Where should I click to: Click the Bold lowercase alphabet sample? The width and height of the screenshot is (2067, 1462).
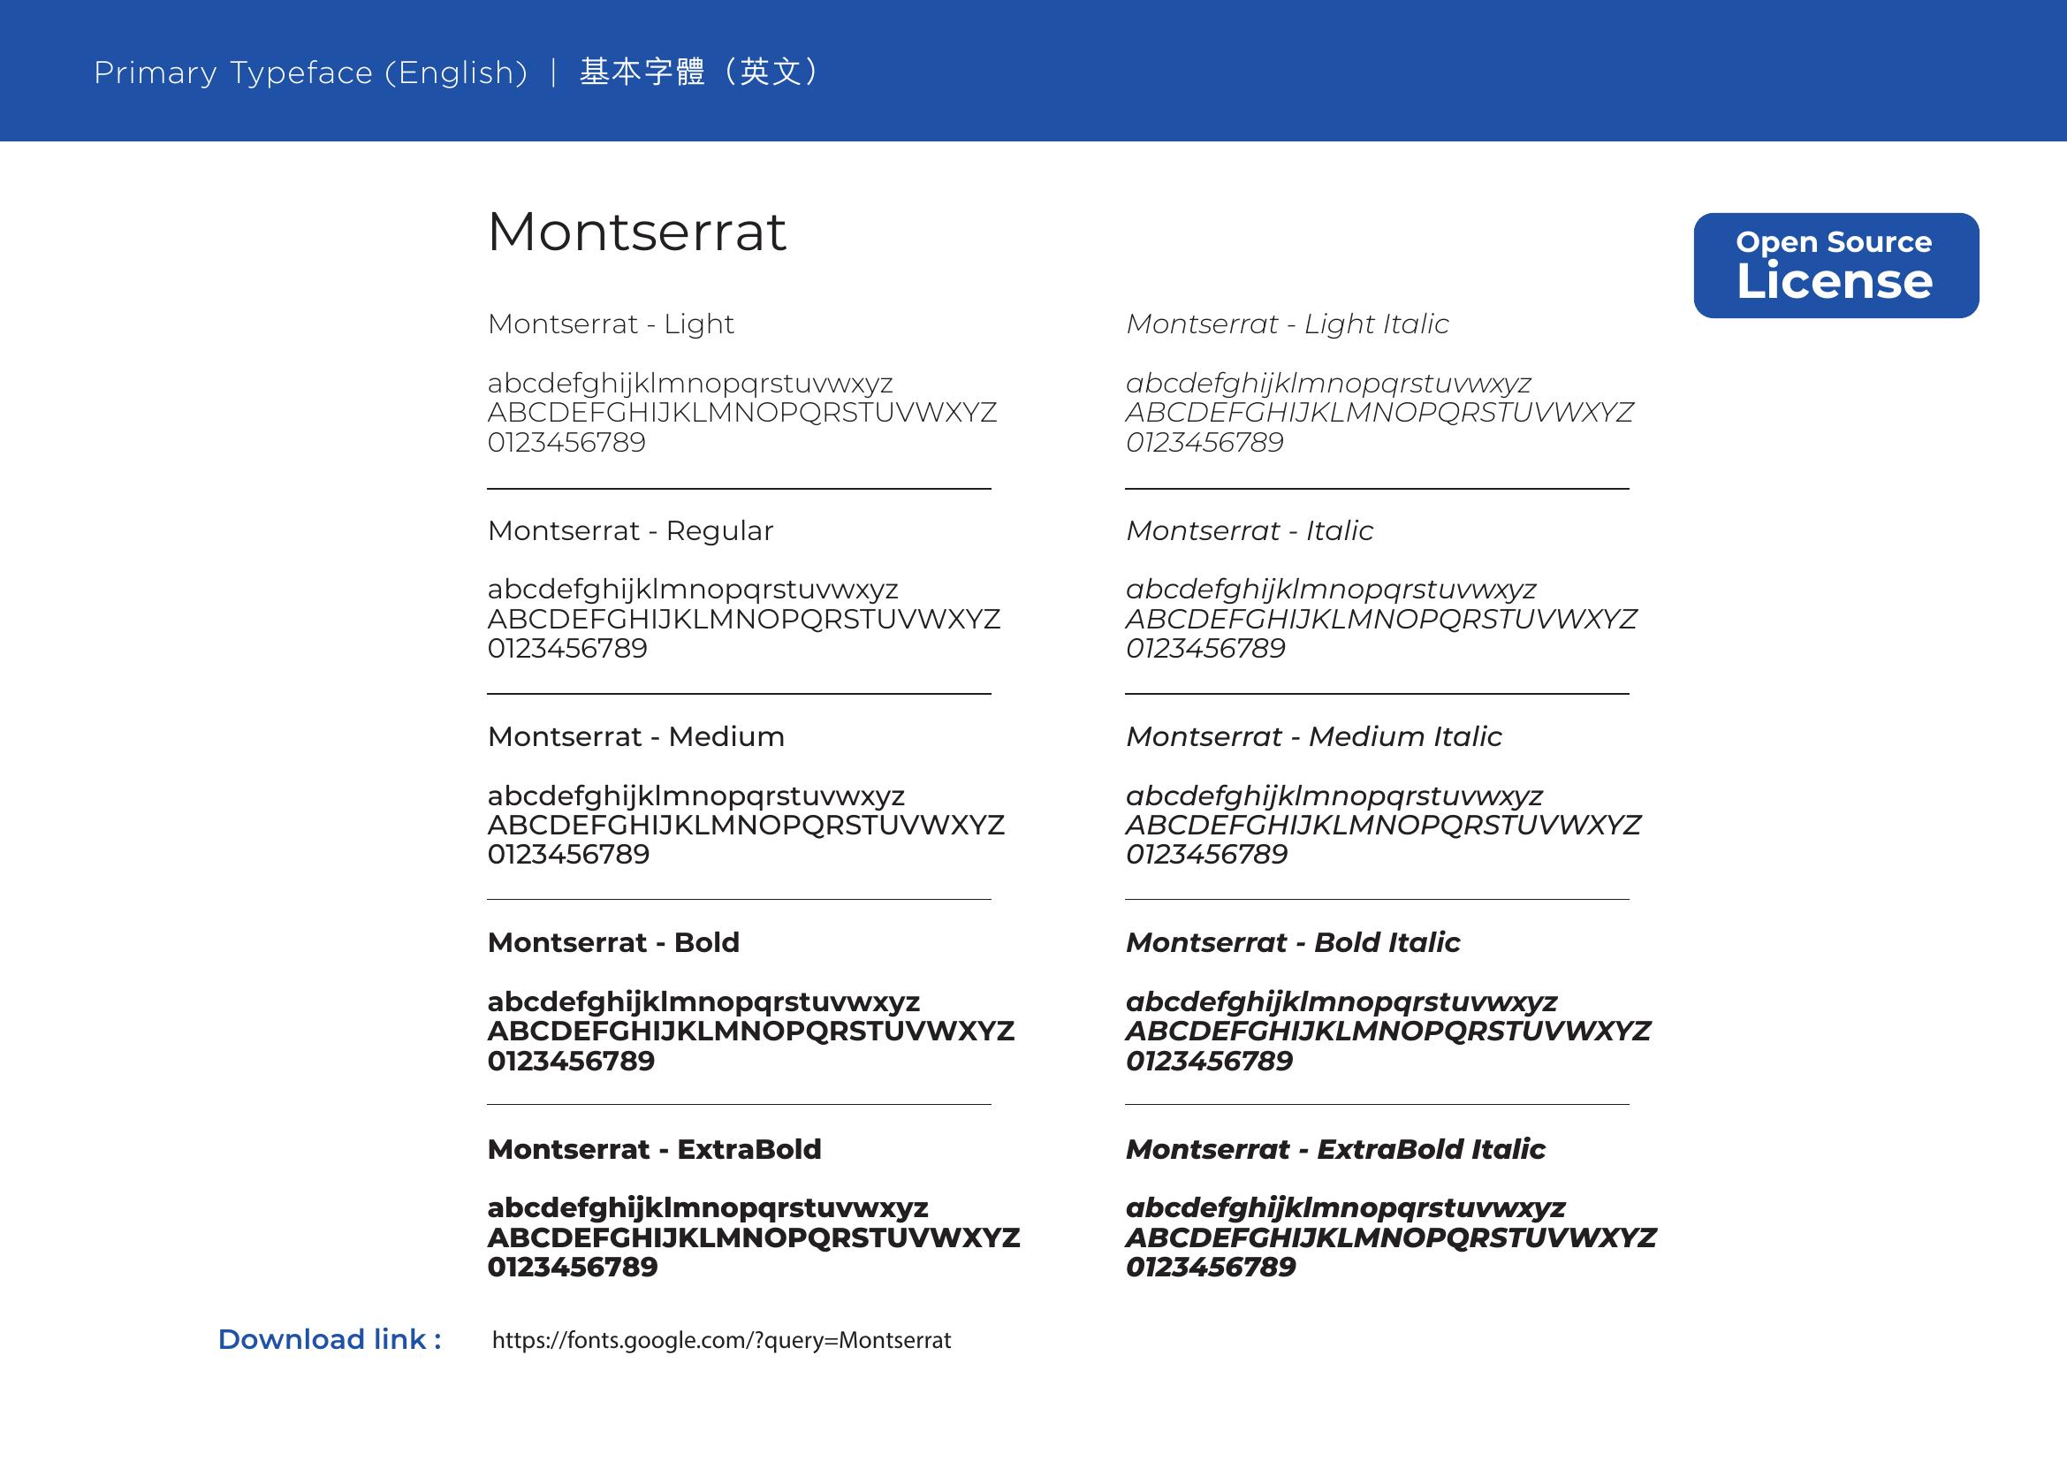coord(703,1002)
